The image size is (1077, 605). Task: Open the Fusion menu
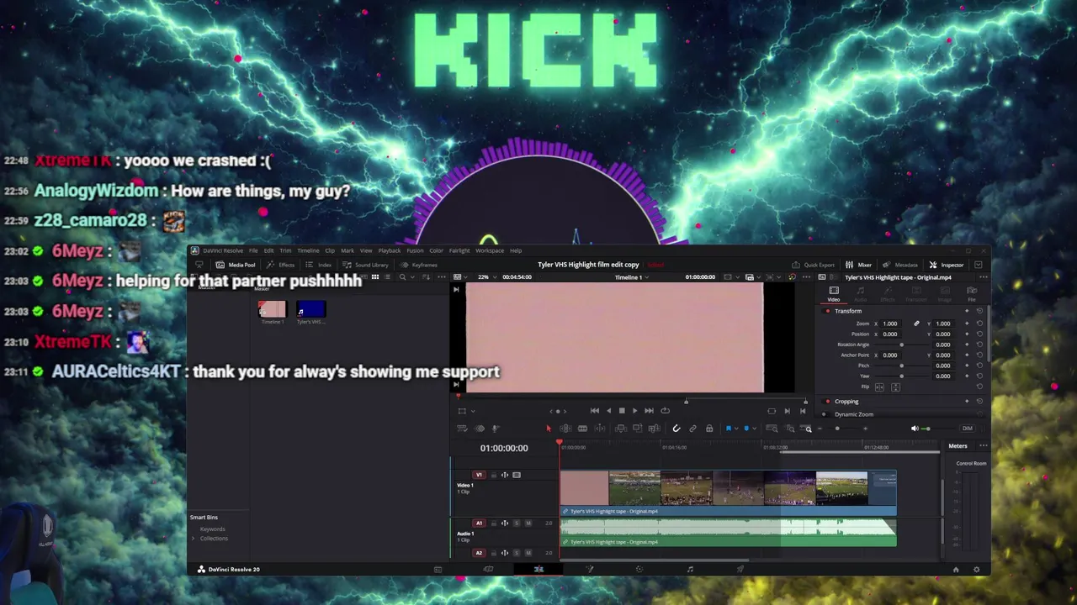click(x=415, y=250)
